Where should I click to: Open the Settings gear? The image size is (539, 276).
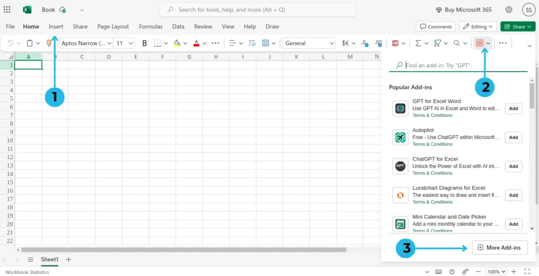click(509, 9)
